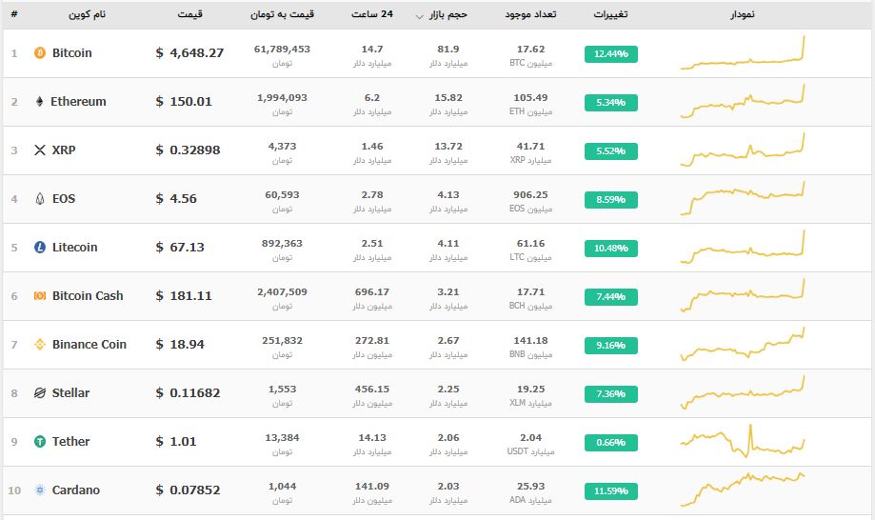The width and height of the screenshot is (875, 520).
Task: Click Tether's 0.66% green change badge
Action: 610,443
